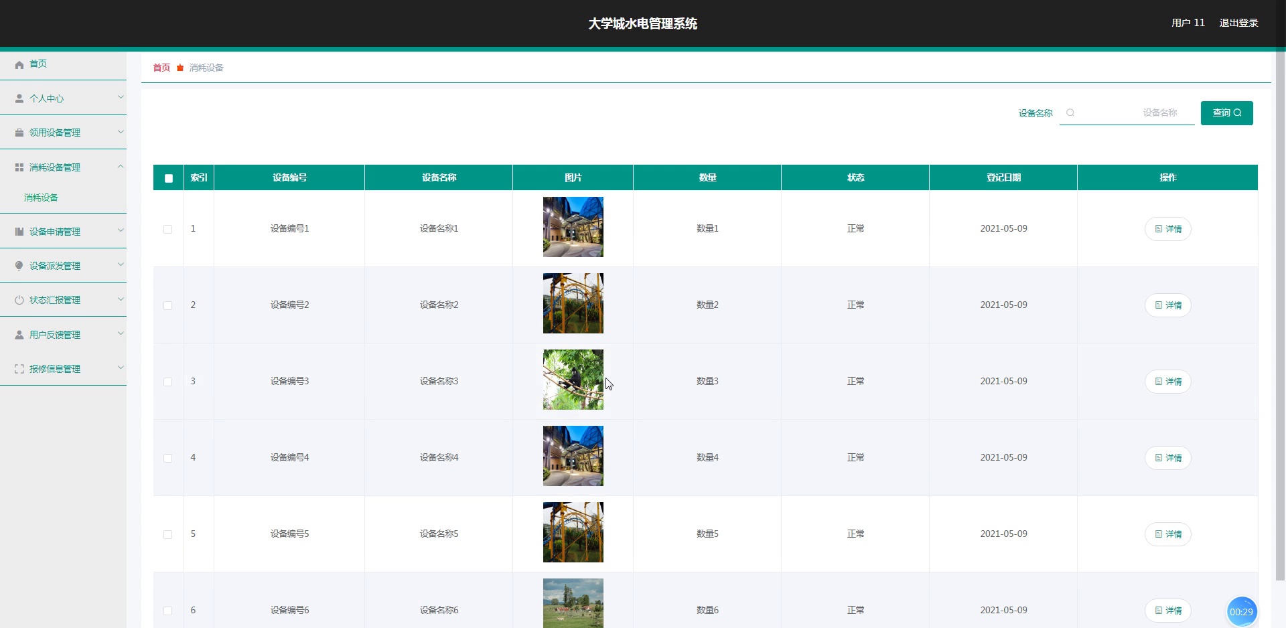Image resolution: width=1286 pixels, height=628 pixels.
Task: Click the fullscreen icon beside 报修信息管理
Action: [19, 369]
